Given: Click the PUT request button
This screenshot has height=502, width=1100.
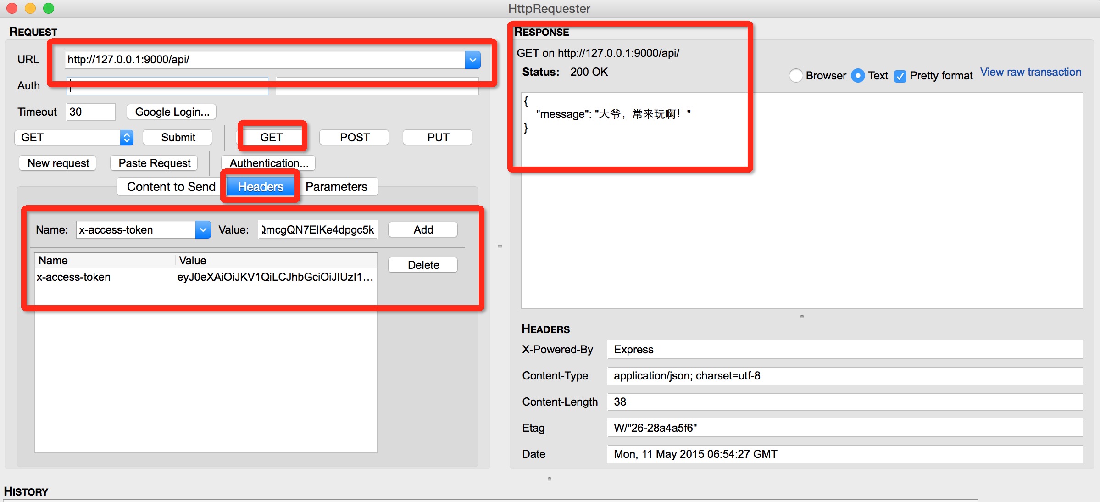Looking at the screenshot, I should (438, 137).
